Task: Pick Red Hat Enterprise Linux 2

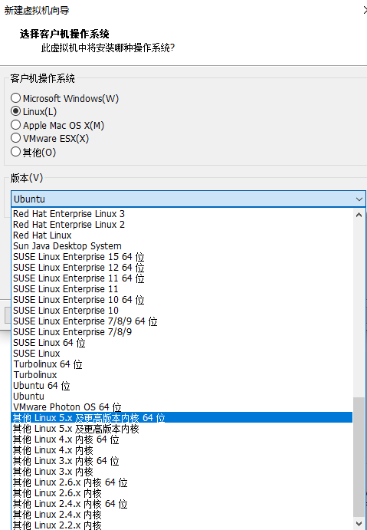Action: click(182, 225)
